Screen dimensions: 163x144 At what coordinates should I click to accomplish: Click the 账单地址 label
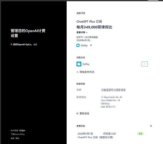81,97
